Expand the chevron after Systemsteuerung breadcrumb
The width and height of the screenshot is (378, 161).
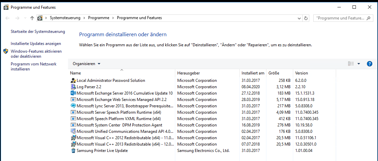[x=84, y=18]
